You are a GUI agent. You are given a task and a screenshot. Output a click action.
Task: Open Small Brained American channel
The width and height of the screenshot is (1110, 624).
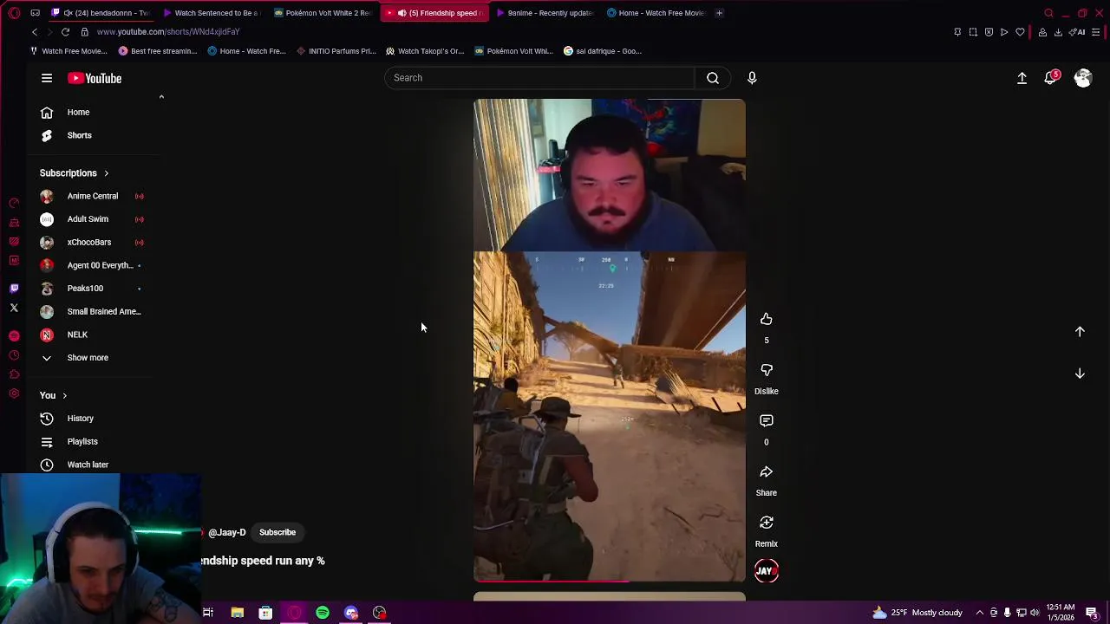tap(103, 311)
